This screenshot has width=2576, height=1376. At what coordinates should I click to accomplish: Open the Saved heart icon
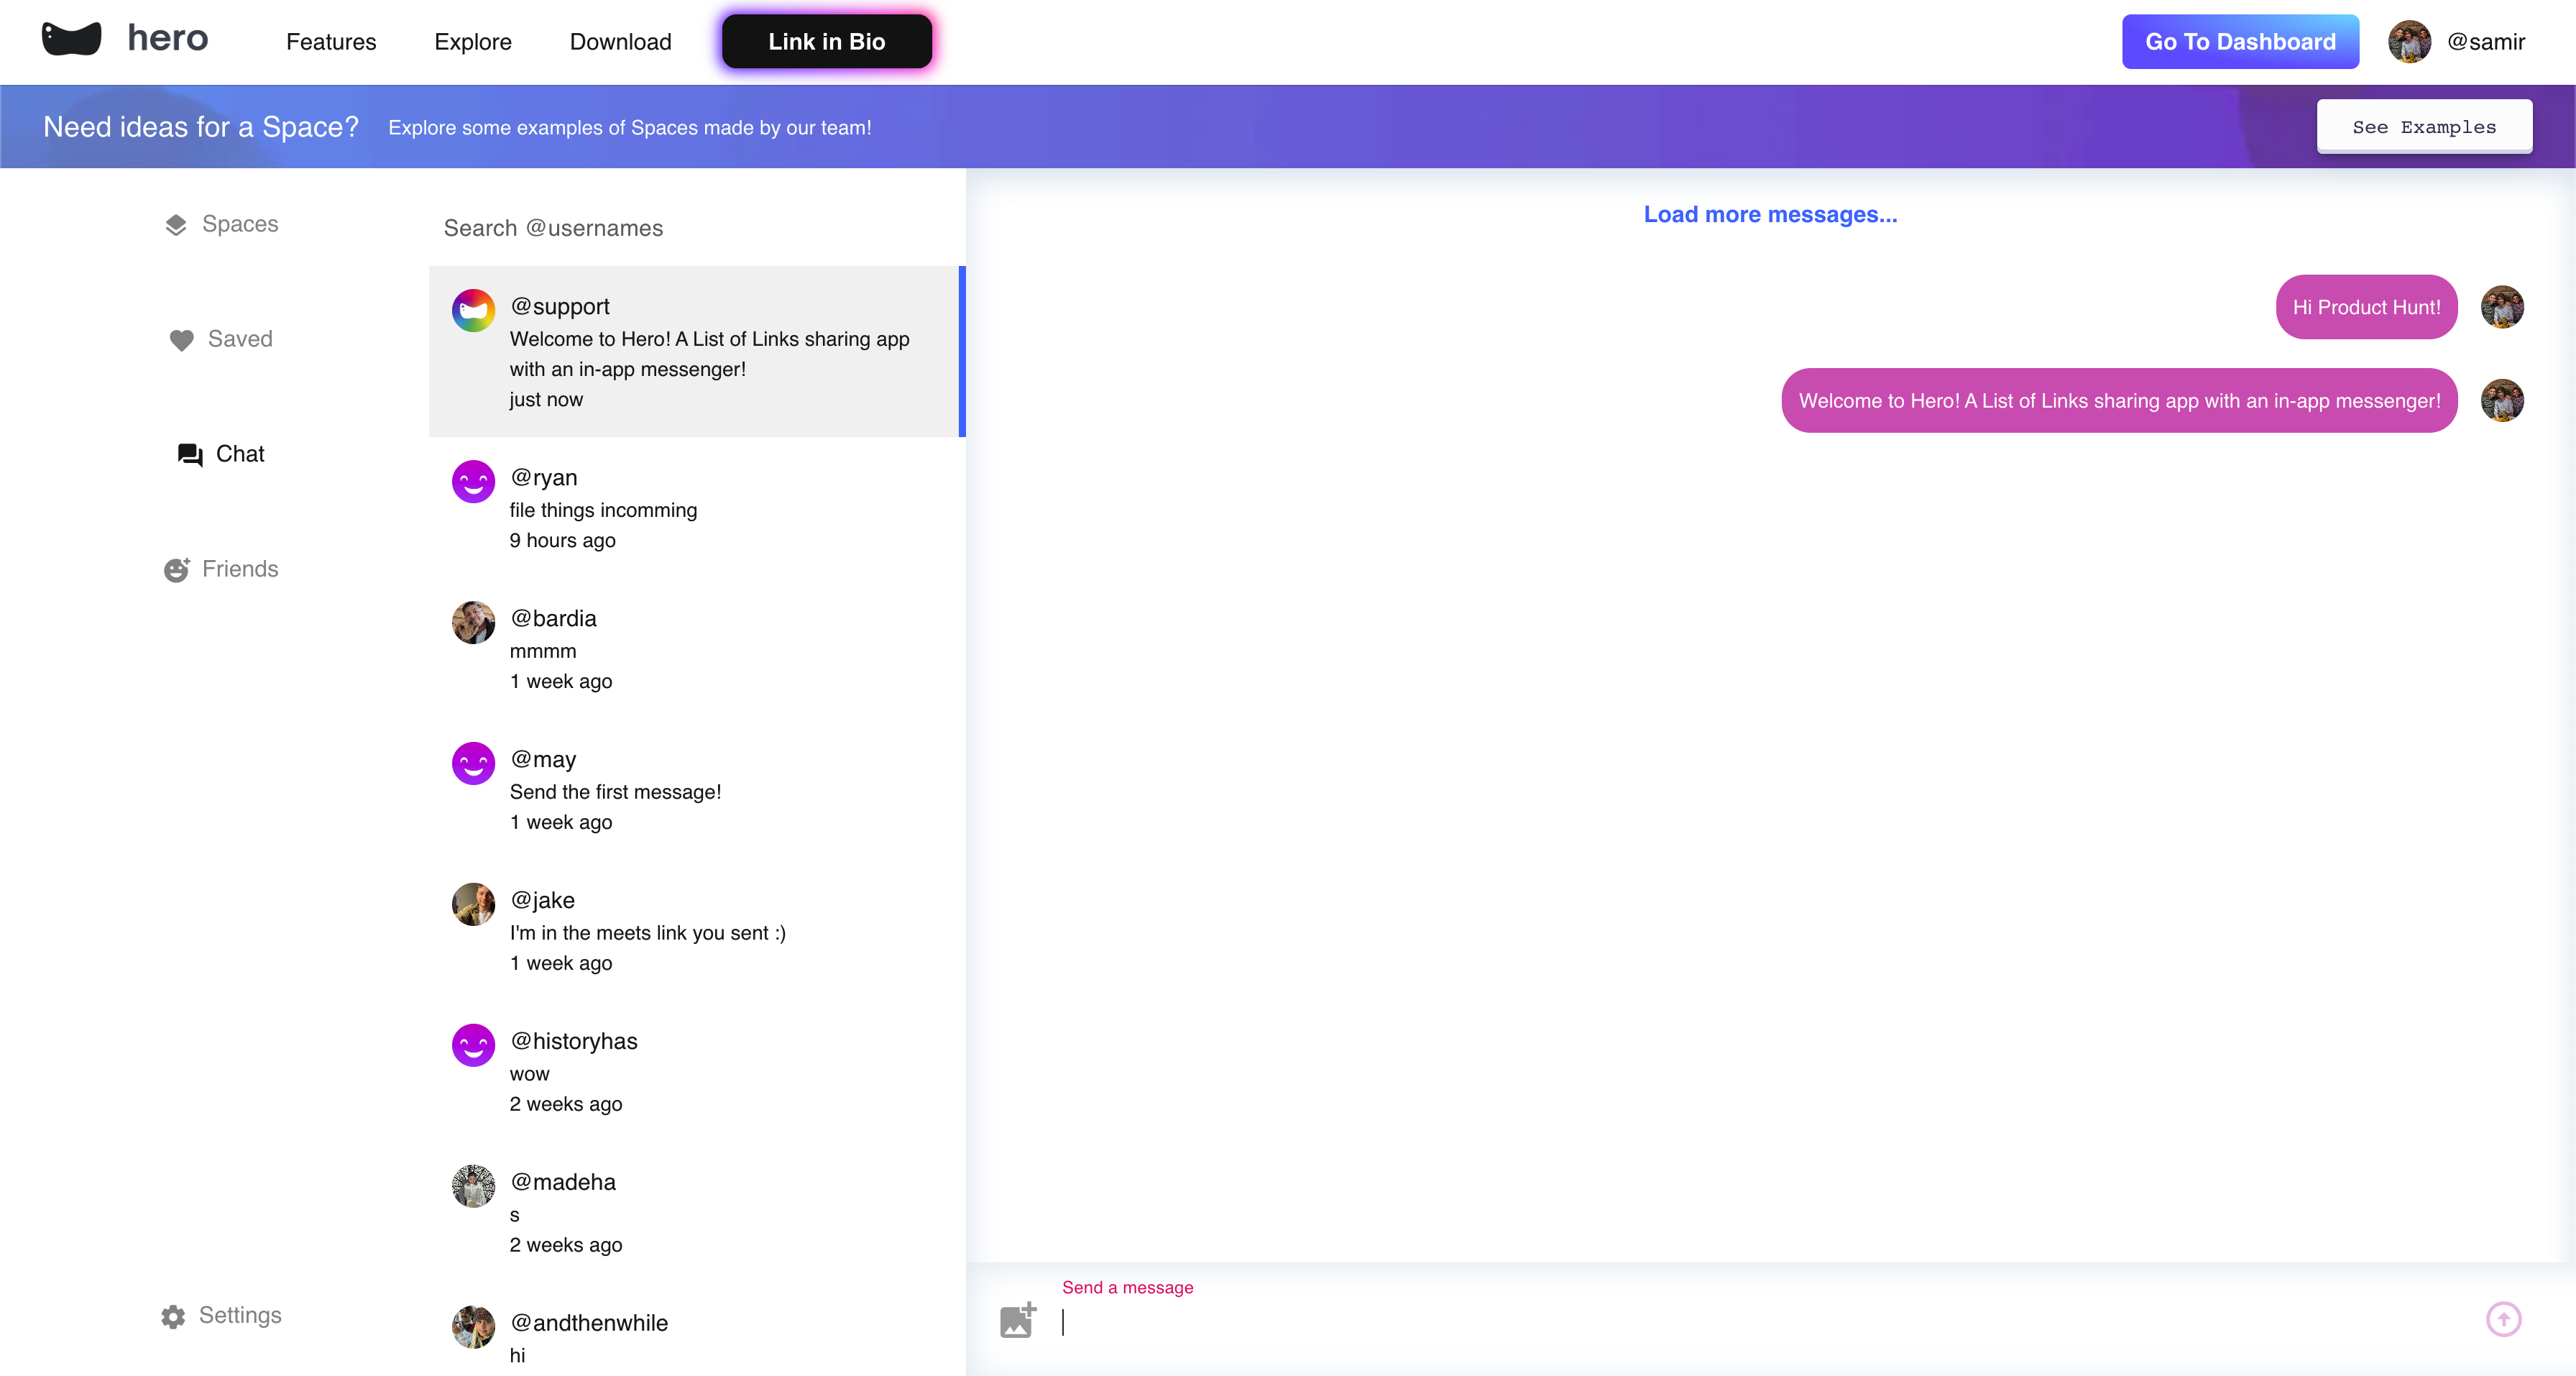[x=181, y=340]
